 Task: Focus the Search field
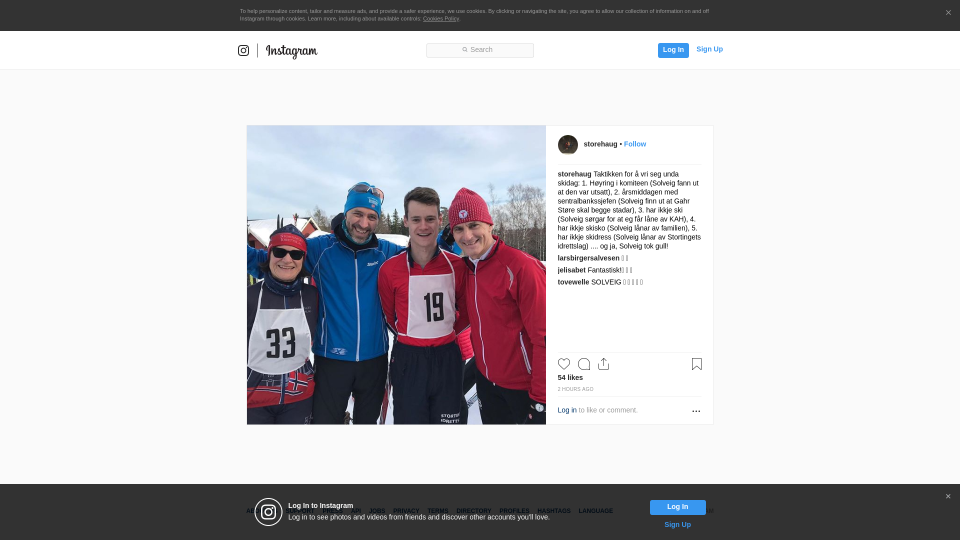[x=480, y=50]
